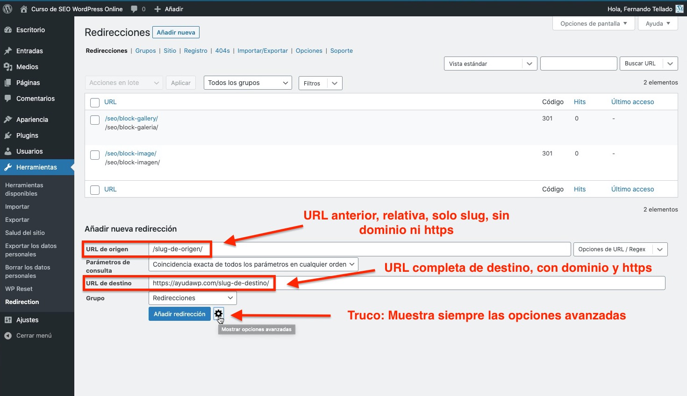The image size is (687, 396).
Task: Expand the Opciones de pantalla panel
Action: (593, 23)
